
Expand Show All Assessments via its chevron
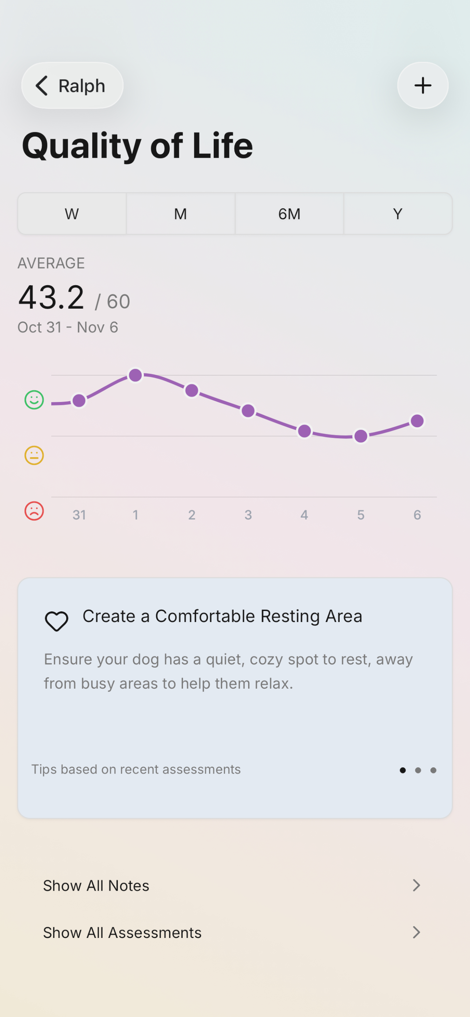(417, 932)
